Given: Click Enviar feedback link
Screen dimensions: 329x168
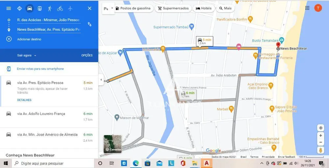Looking at the screenshot, I should [287, 157].
